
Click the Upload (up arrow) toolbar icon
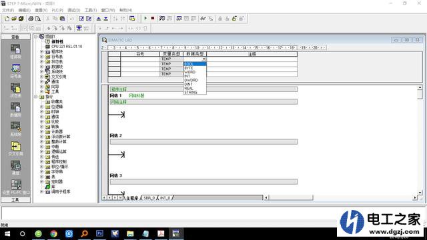point(99,19)
